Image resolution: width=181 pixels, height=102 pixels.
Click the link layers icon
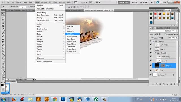coord(153,84)
